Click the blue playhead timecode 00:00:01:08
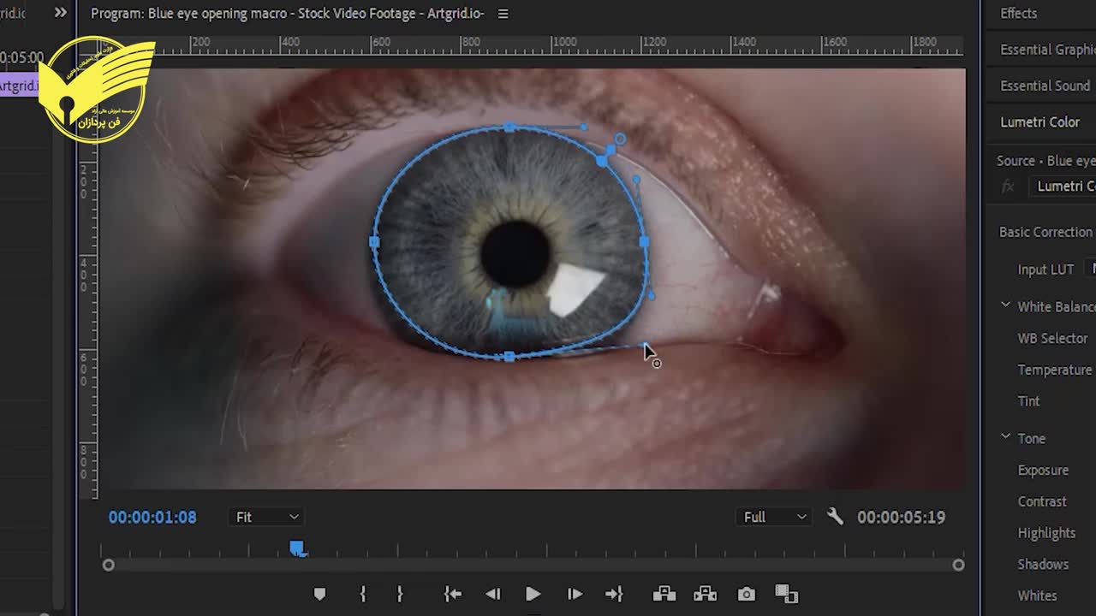The image size is (1096, 616). pyautogui.click(x=152, y=517)
